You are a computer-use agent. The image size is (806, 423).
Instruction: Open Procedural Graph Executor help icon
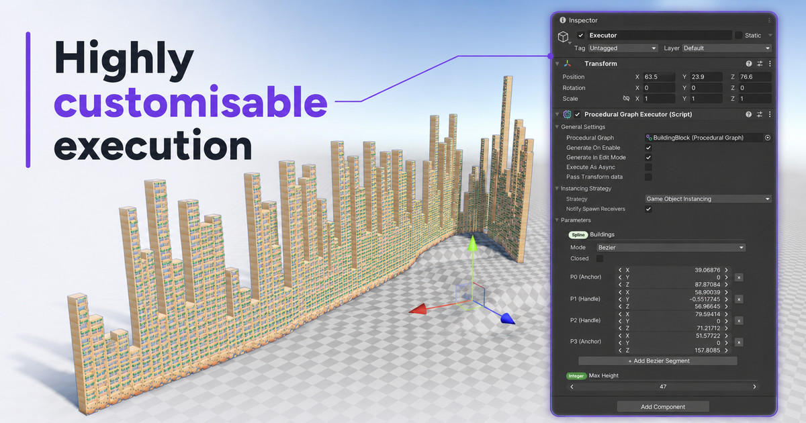pos(748,114)
